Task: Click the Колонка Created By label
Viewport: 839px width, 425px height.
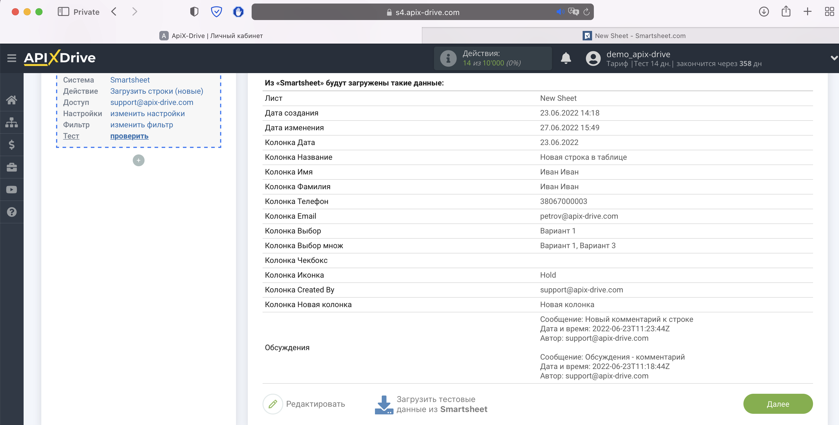Action: click(x=299, y=290)
